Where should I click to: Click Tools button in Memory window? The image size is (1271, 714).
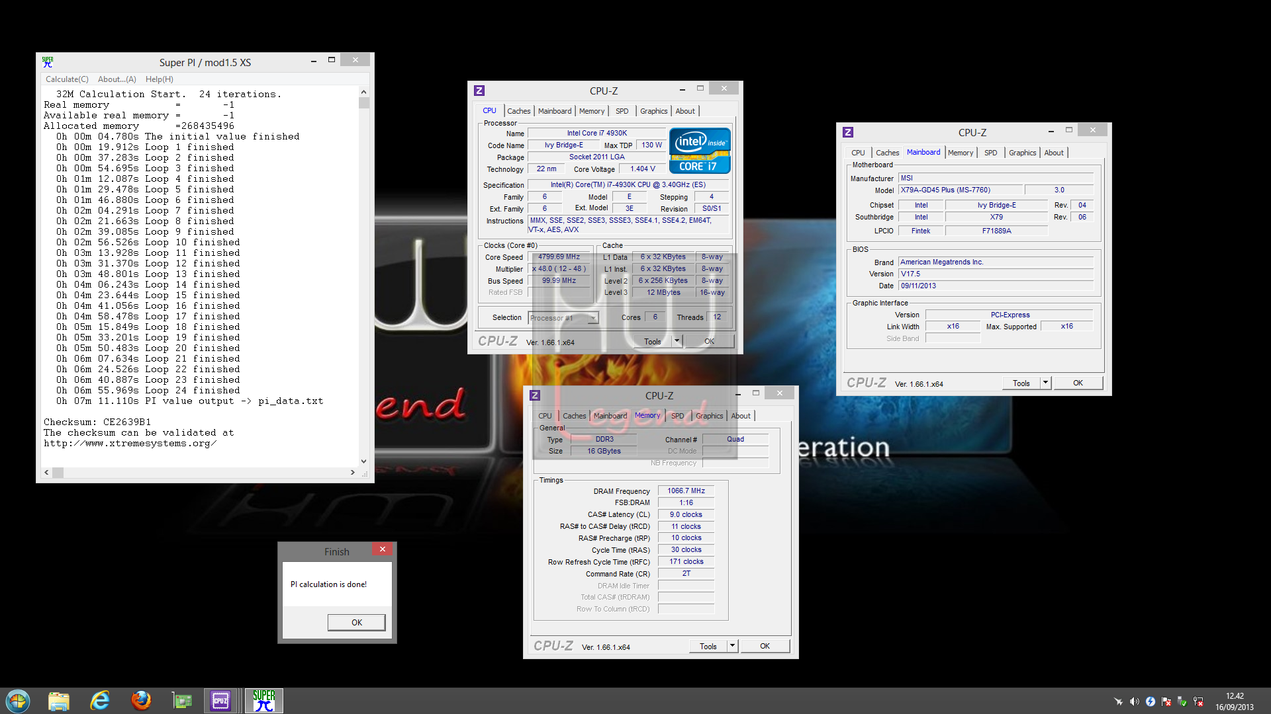[708, 646]
